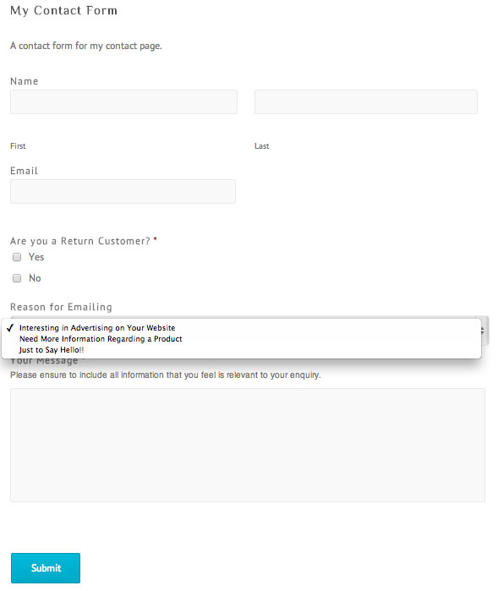Check the Yes return customer checkbox
The width and height of the screenshot is (498, 591).
tap(17, 257)
